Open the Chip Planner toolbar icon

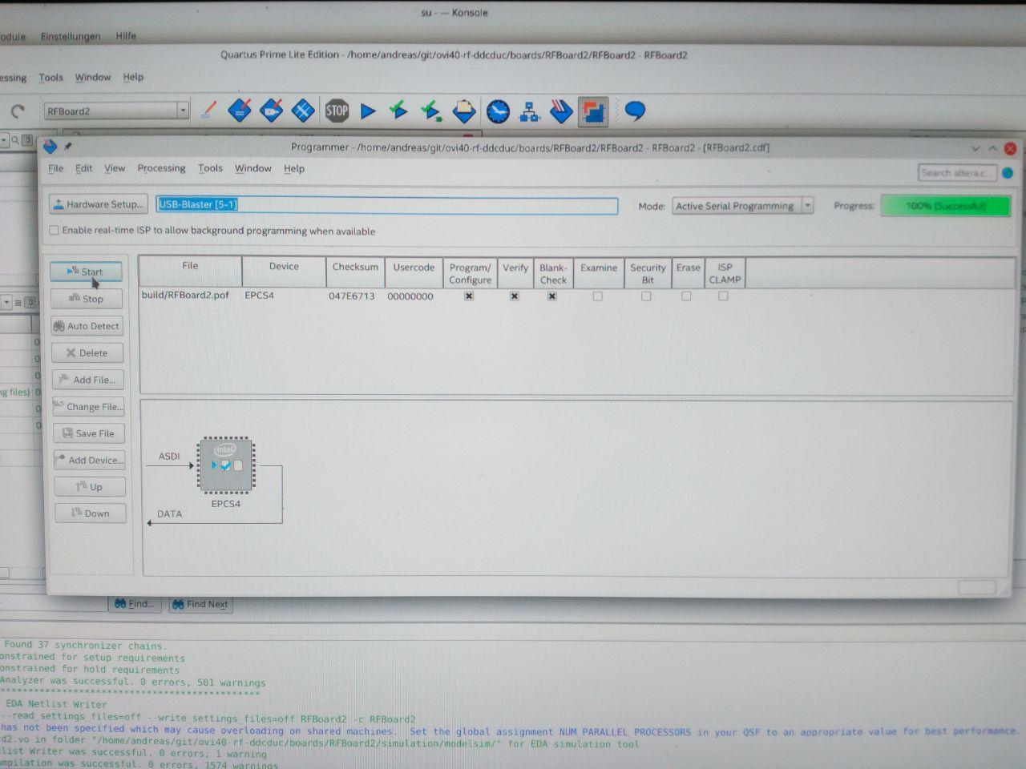click(x=302, y=111)
